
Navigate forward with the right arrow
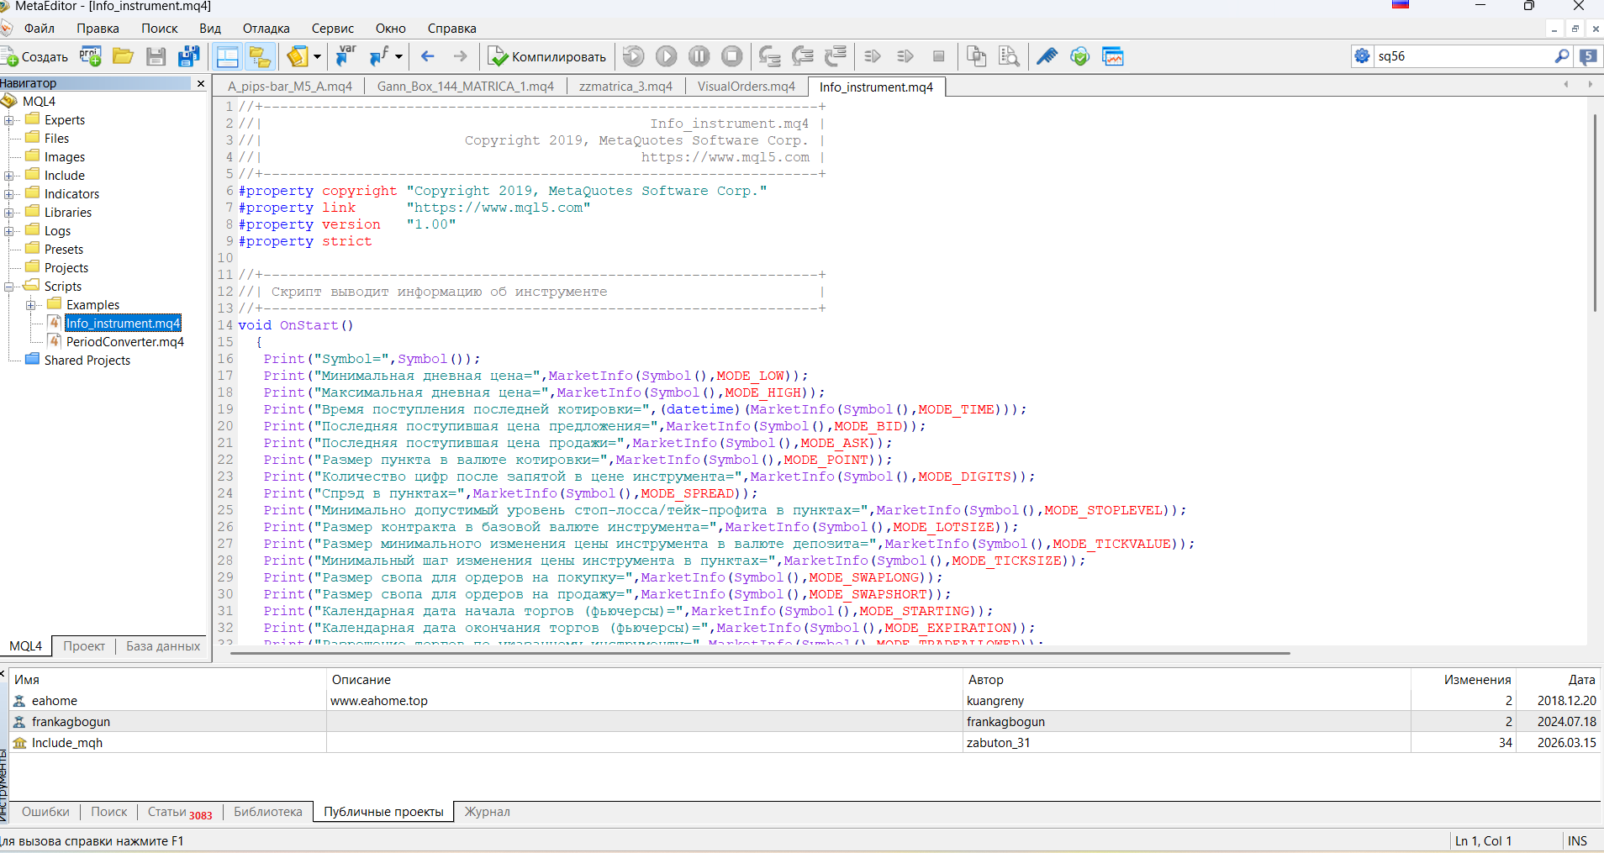click(x=460, y=56)
